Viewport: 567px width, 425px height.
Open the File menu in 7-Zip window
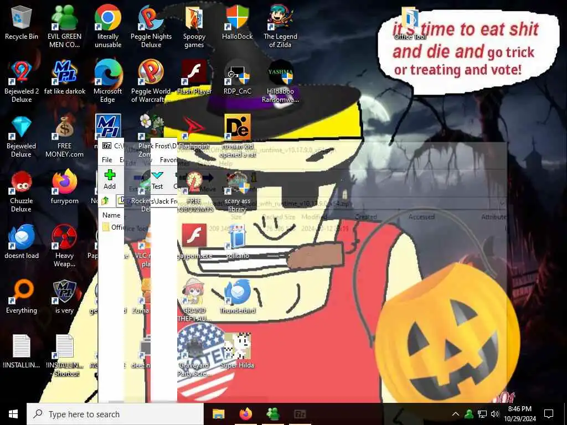coord(107,160)
